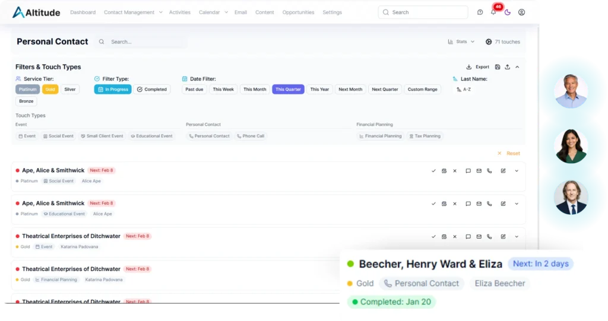Toggle the Tax Planning touch type
This screenshot has height=321, width=608.
point(425,136)
